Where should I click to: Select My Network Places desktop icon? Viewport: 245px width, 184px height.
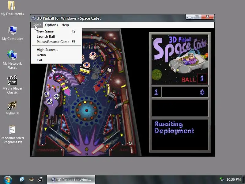point(12,59)
